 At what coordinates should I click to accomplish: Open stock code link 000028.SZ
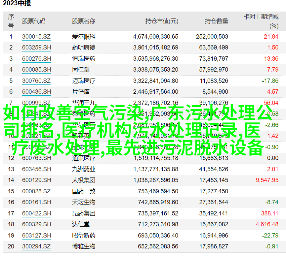[36, 191]
